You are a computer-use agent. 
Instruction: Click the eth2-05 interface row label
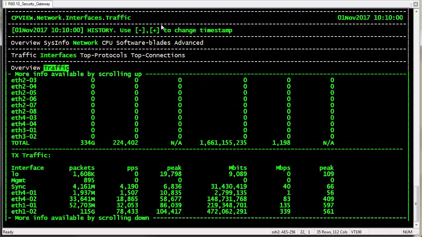tap(24, 93)
